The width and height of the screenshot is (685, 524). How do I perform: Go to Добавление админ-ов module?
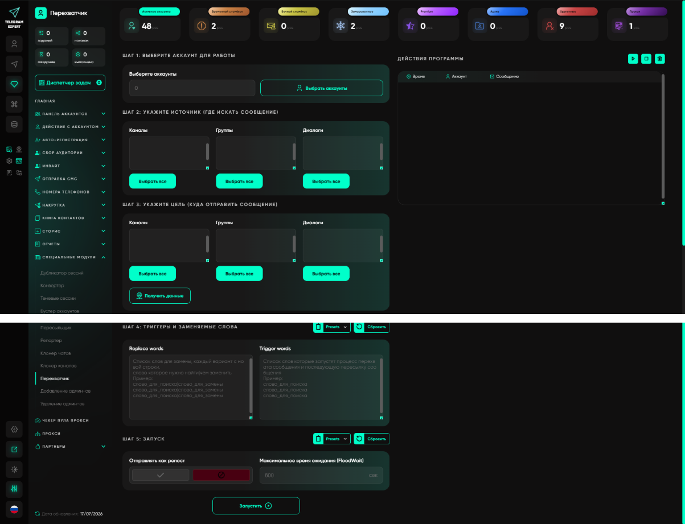pyautogui.click(x=65, y=391)
